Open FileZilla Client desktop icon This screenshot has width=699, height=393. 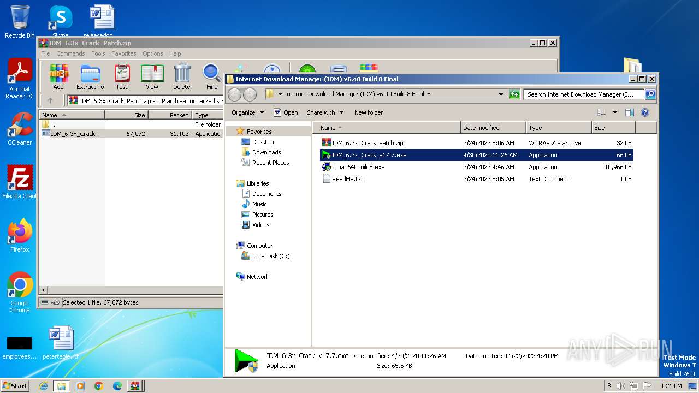(x=20, y=182)
